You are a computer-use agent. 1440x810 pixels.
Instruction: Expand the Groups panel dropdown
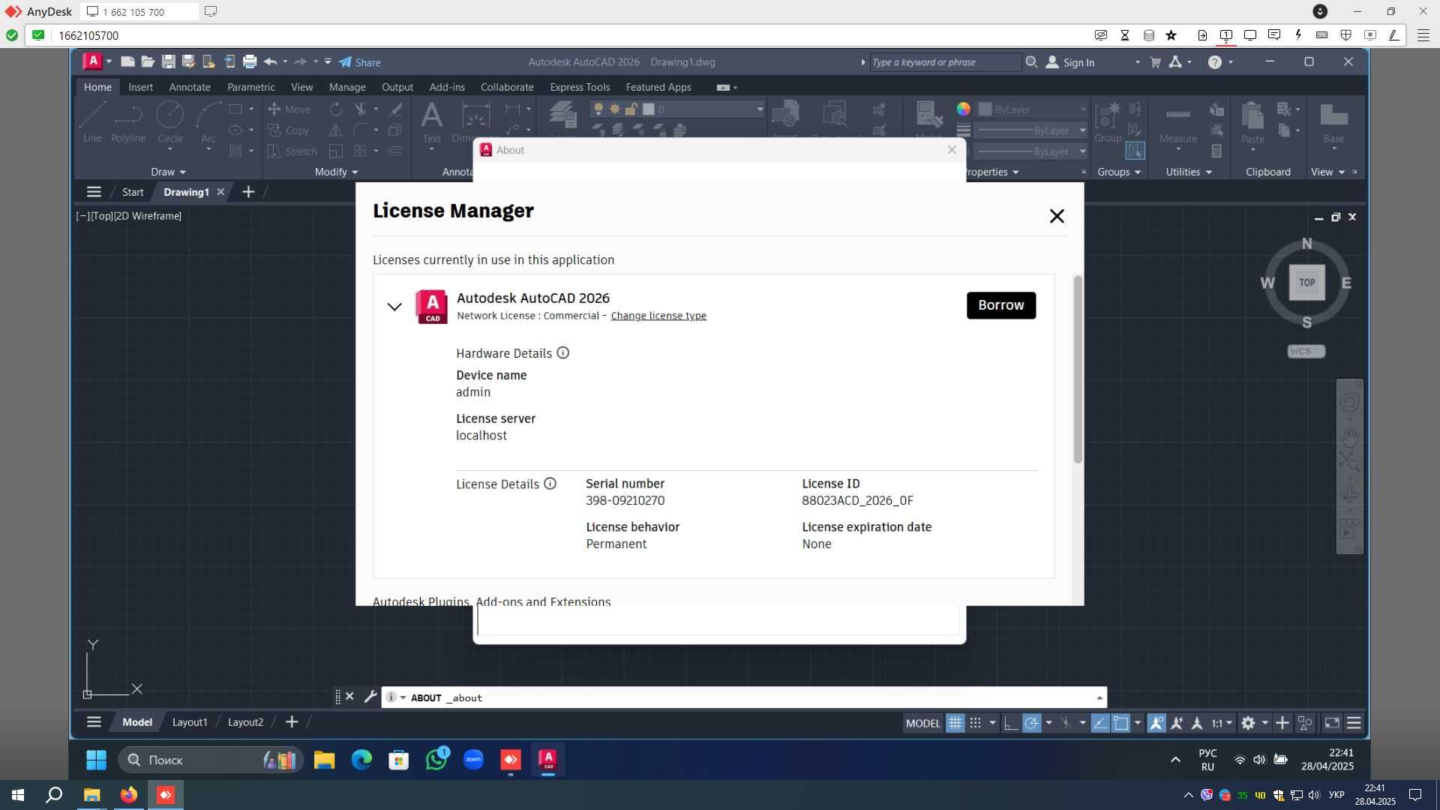(1118, 172)
